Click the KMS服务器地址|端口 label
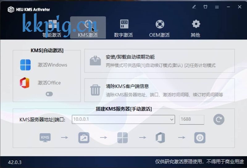Image resolution: width=247 pixels, height=168 pixels. (x=42, y=120)
